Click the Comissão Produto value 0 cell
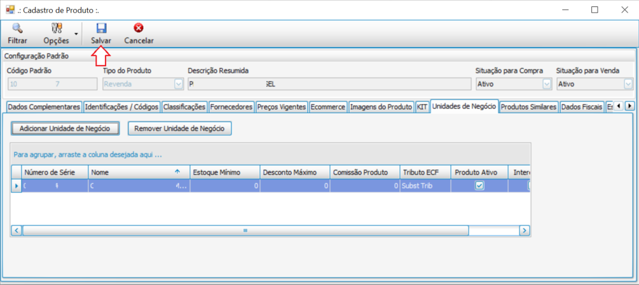This screenshot has height=285, width=639. point(365,186)
